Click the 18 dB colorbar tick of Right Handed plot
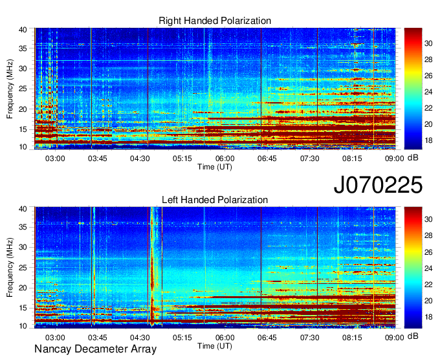Image resolution: width=440 pixels, height=357 pixels. 428,140
